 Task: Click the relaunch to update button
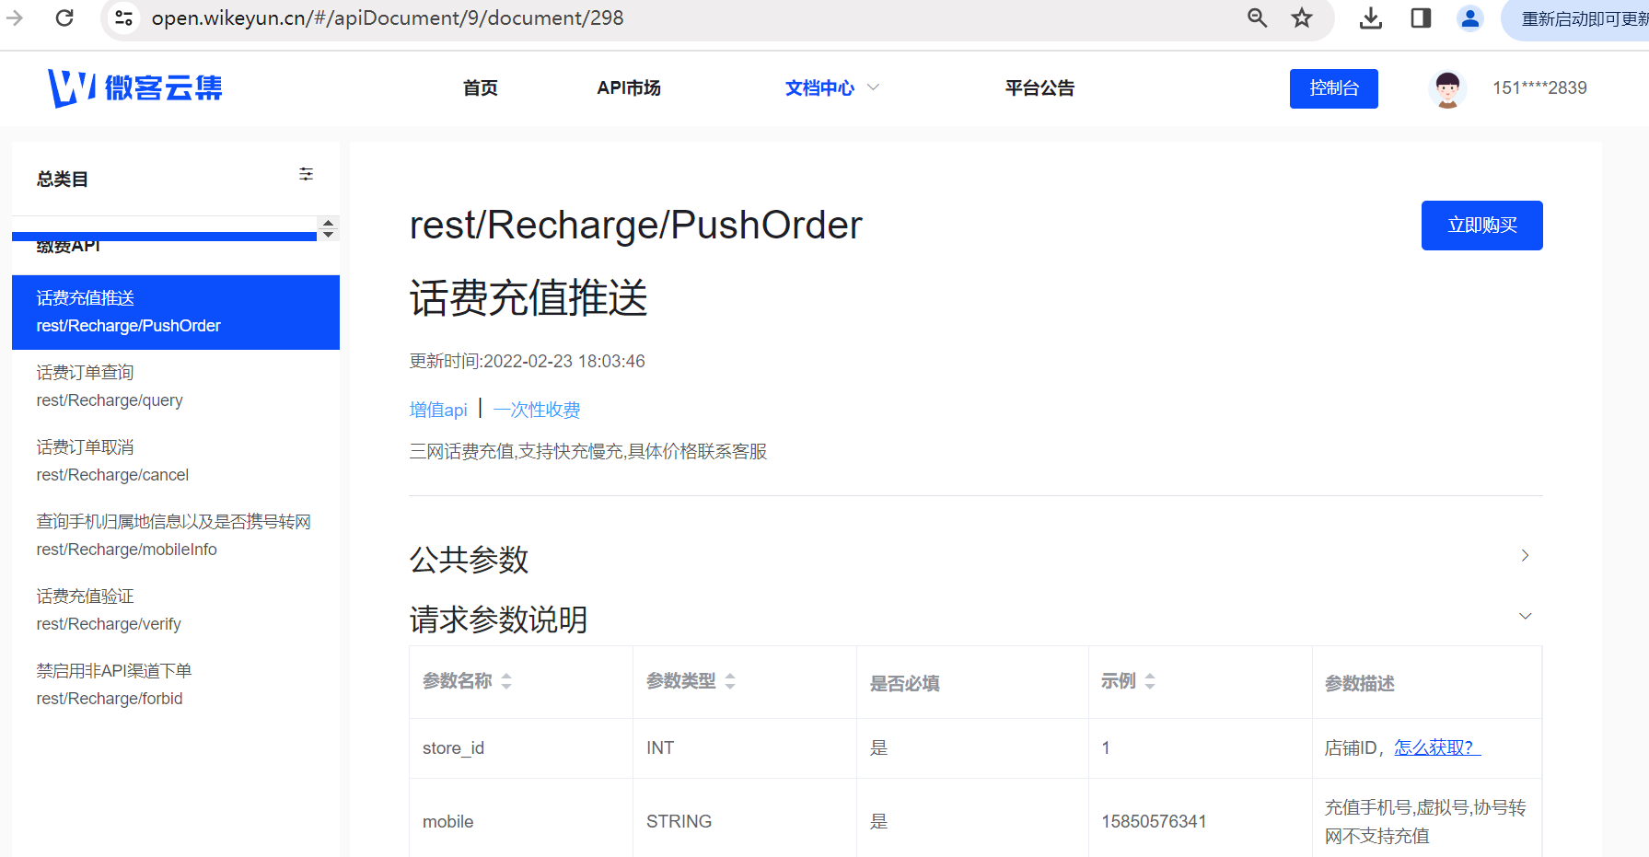coord(1576,18)
